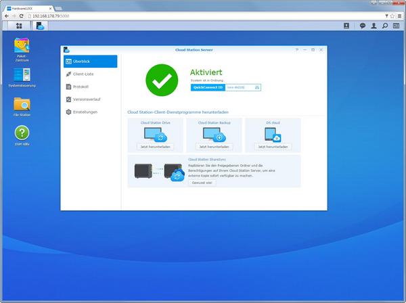This screenshot has width=406, height=303.
Task: Click the browser forward arrow
Action: 14,16
